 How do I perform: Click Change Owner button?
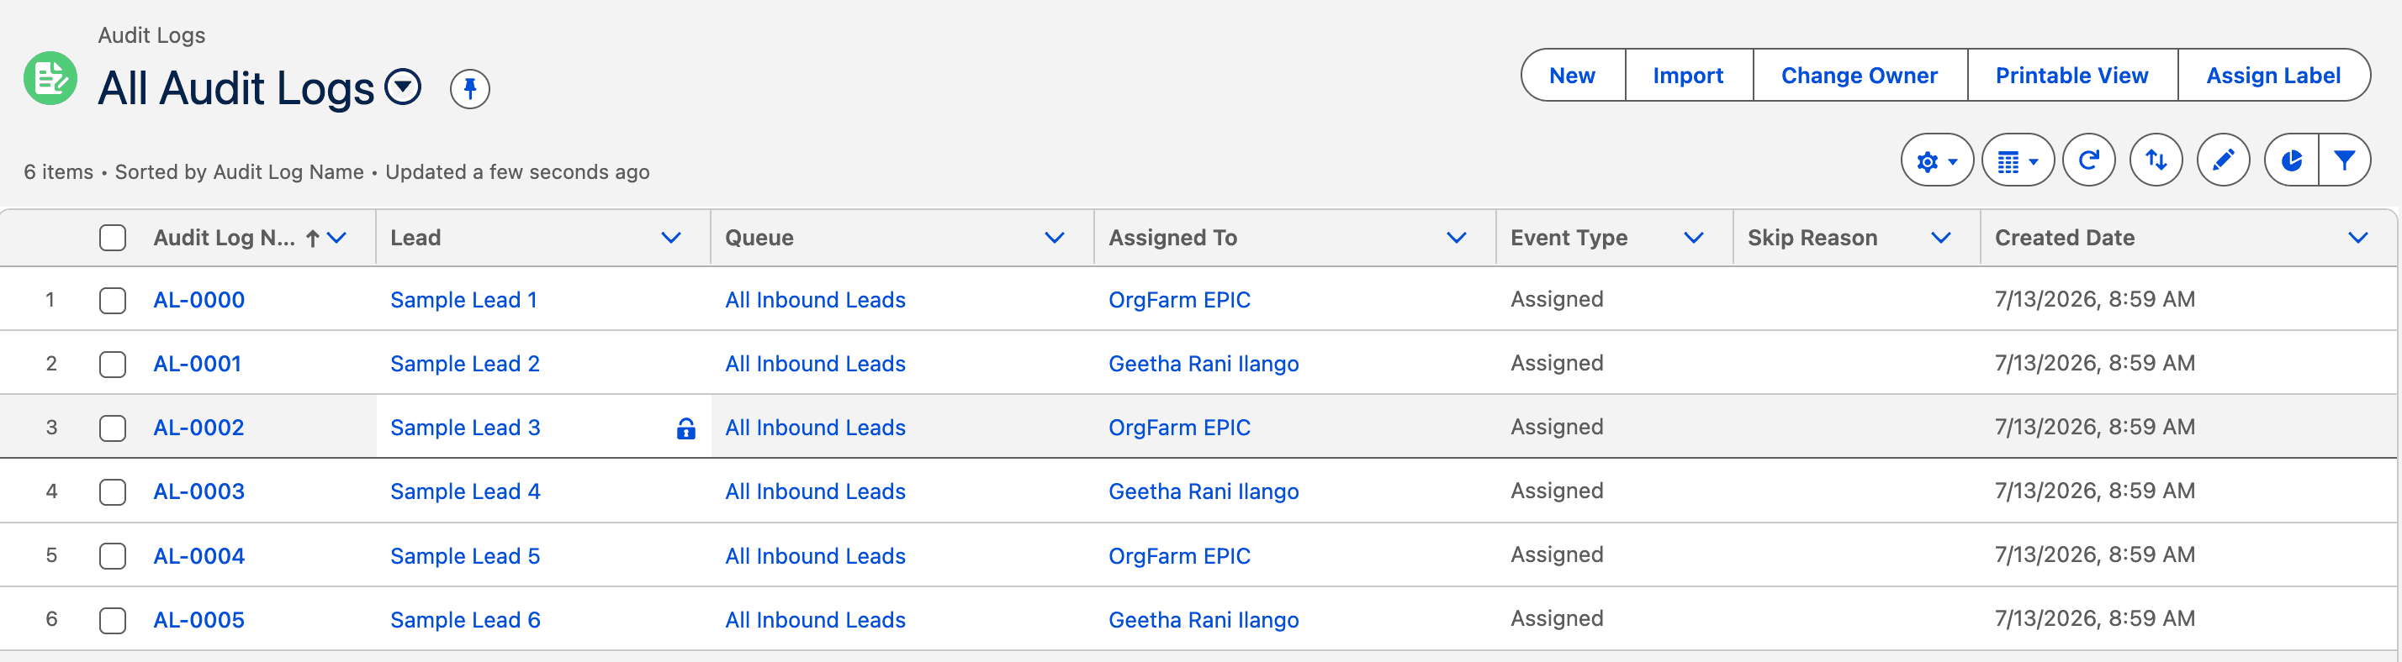click(1860, 76)
